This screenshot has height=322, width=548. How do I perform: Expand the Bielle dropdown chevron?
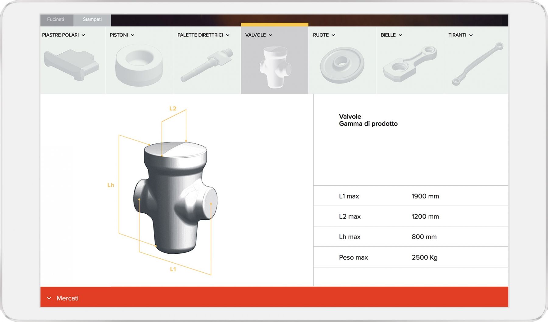pyautogui.click(x=400, y=35)
